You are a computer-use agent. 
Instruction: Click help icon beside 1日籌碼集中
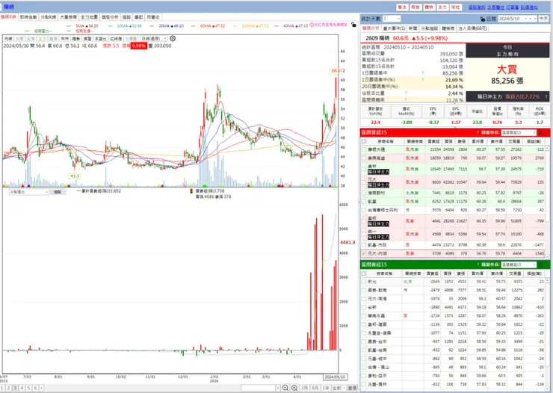click(x=423, y=73)
